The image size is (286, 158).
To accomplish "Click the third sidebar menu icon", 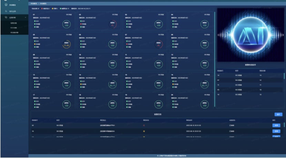I will tap(6, 17).
